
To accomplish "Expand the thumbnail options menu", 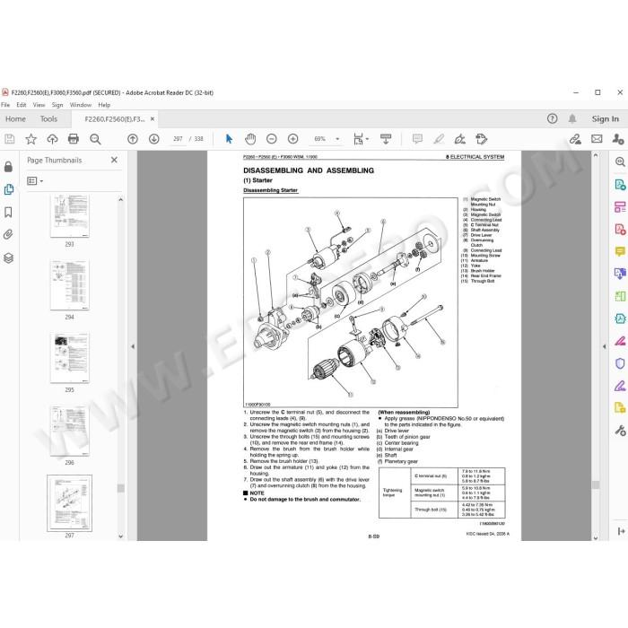I will click(x=35, y=181).
